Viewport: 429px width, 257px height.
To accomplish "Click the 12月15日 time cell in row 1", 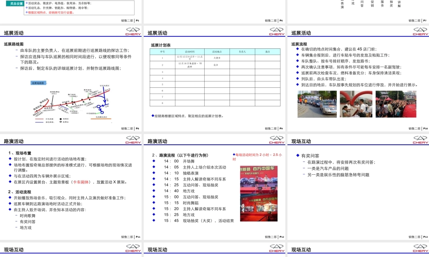I will pos(190,58).
